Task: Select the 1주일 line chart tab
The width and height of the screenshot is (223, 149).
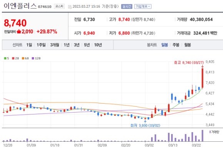Action: 41,45
